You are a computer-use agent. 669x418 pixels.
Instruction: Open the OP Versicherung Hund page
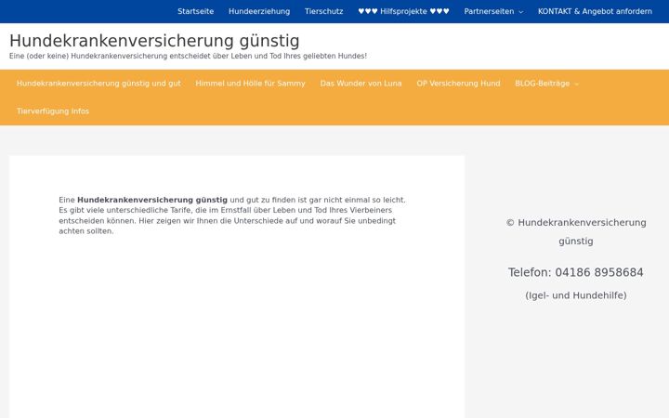coord(458,84)
